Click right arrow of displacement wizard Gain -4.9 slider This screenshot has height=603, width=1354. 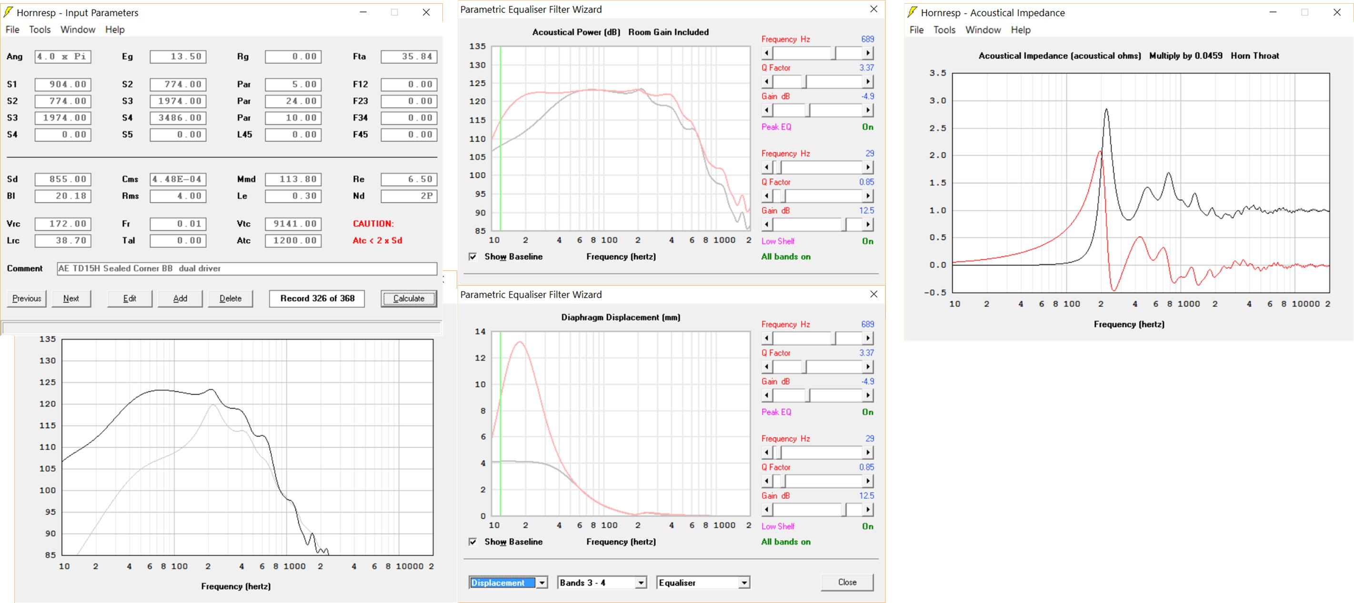point(868,395)
